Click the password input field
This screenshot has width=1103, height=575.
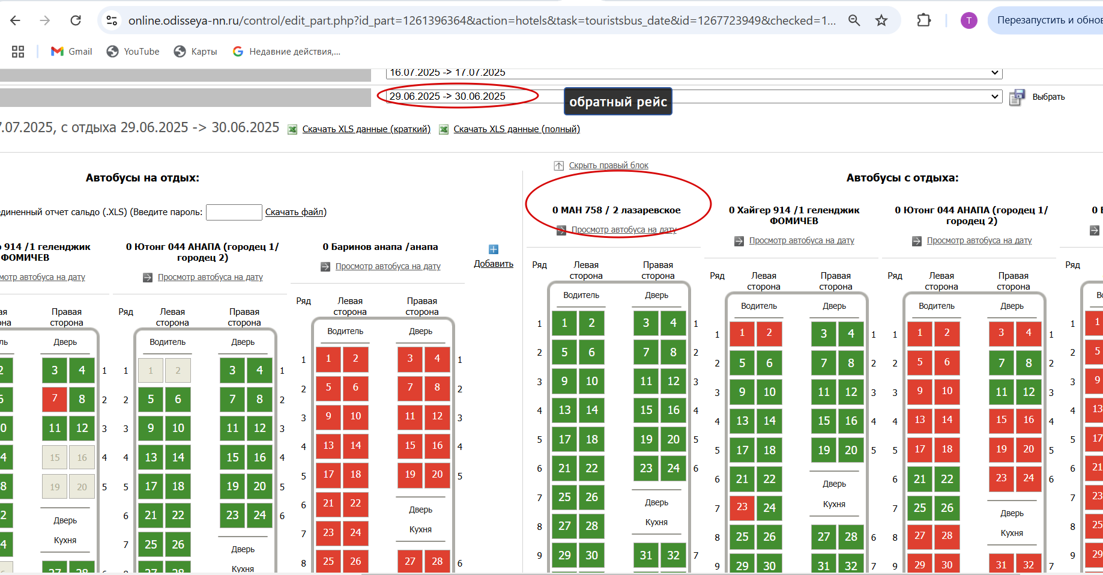point(234,212)
